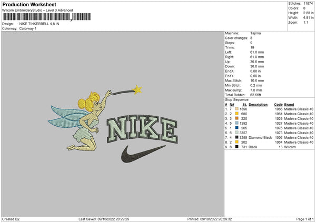Select the Diamond Black color swatch
Image resolution: width=316 pixels, height=223 pixels.
(x=237, y=137)
